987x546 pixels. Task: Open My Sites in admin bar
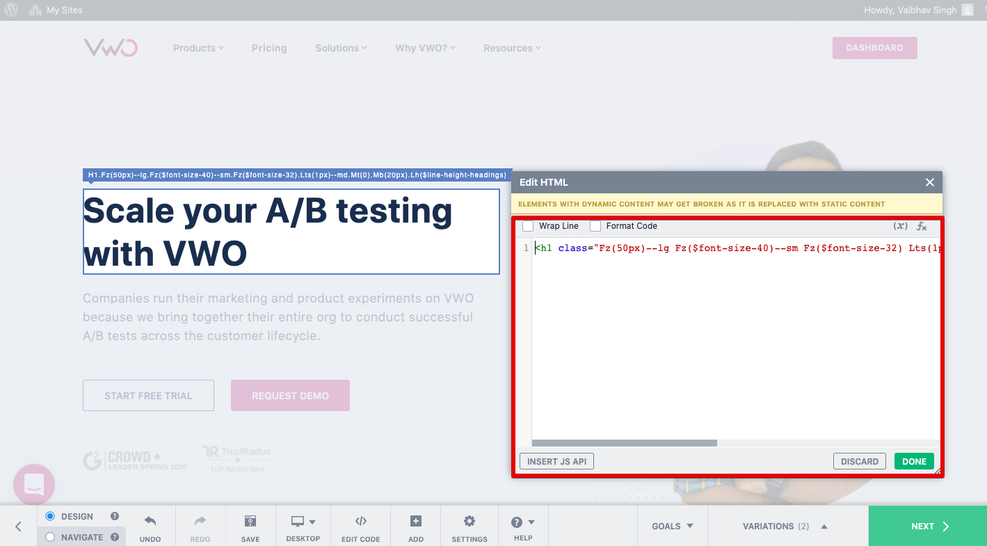(x=56, y=10)
